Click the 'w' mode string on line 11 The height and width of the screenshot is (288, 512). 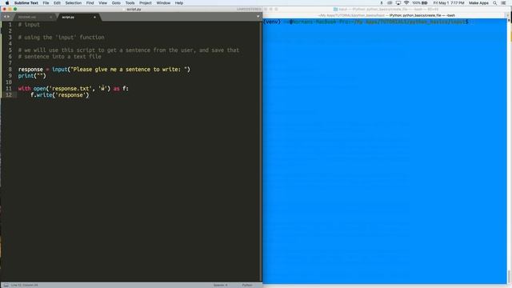pyautogui.click(x=103, y=89)
